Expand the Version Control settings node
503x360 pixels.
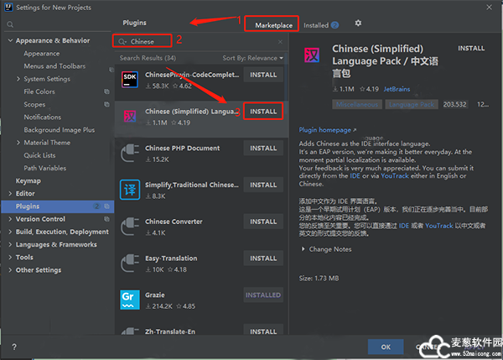(x=10, y=219)
